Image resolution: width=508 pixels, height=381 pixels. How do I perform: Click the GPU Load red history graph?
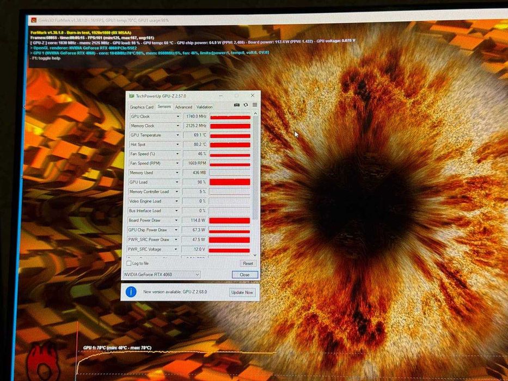tap(229, 182)
